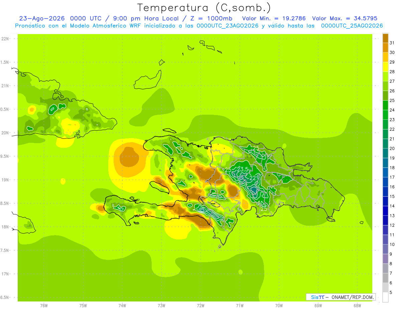Click the legend value "29"
The height and width of the screenshot is (310, 401).
coord(392,62)
